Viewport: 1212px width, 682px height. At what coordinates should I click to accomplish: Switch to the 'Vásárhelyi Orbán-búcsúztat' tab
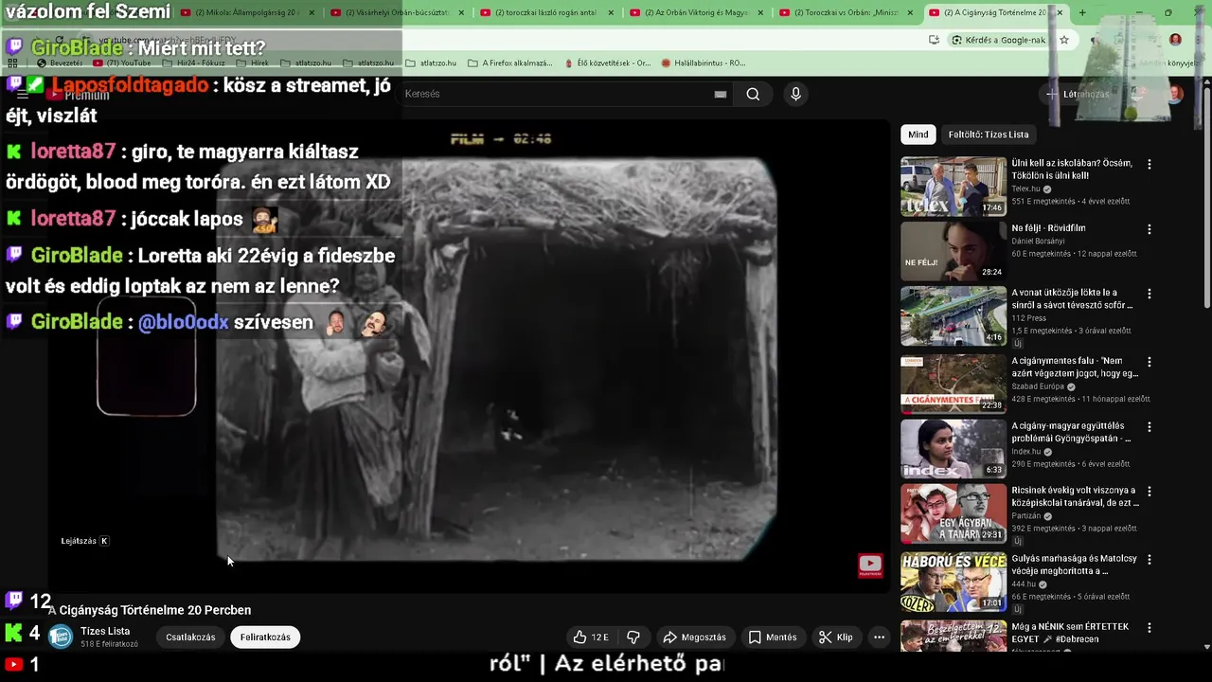[x=398, y=12]
